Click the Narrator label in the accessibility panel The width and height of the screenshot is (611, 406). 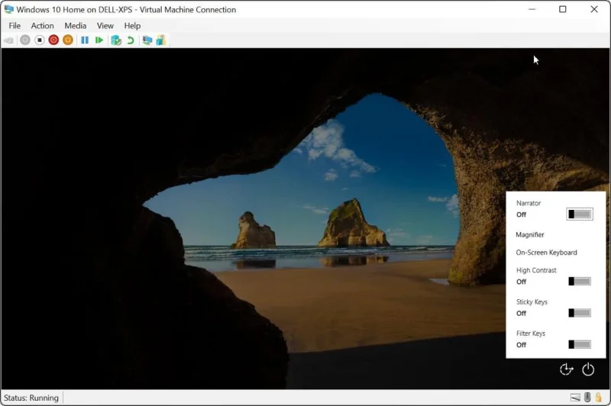[529, 203]
